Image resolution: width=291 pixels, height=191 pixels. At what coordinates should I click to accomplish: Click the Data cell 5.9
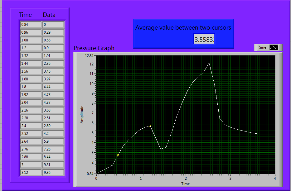[x=53, y=141]
